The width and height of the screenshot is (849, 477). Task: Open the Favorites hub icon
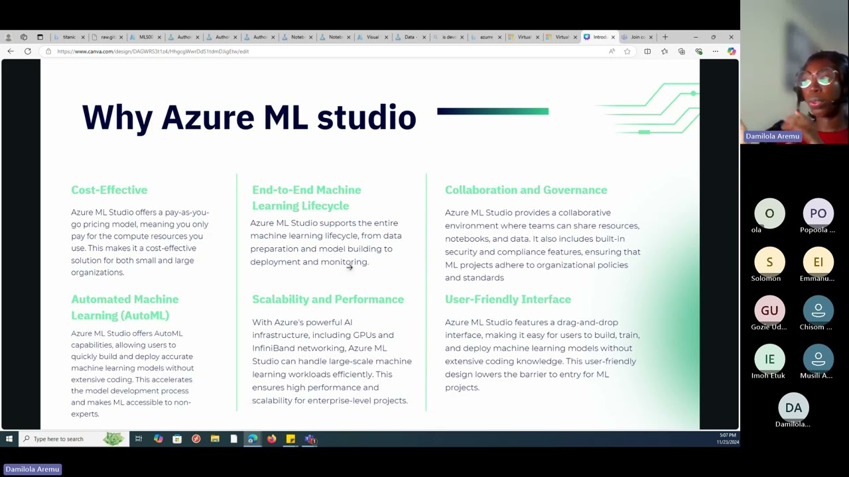coord(665,51)
